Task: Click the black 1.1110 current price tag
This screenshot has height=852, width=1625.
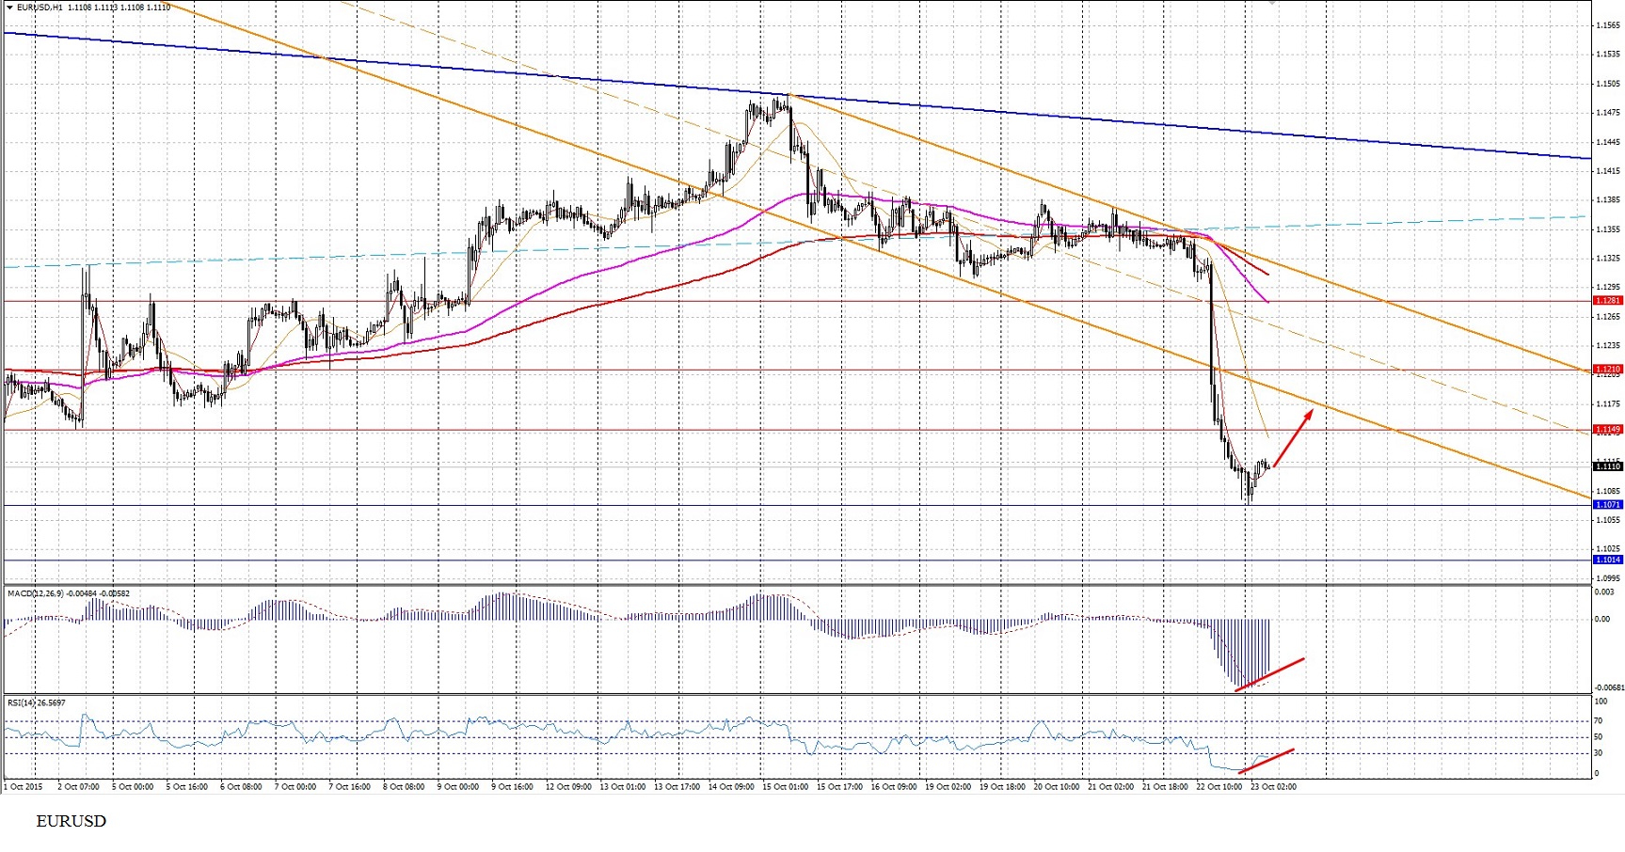Action: pyautogui.click(x=1607, y=466)
